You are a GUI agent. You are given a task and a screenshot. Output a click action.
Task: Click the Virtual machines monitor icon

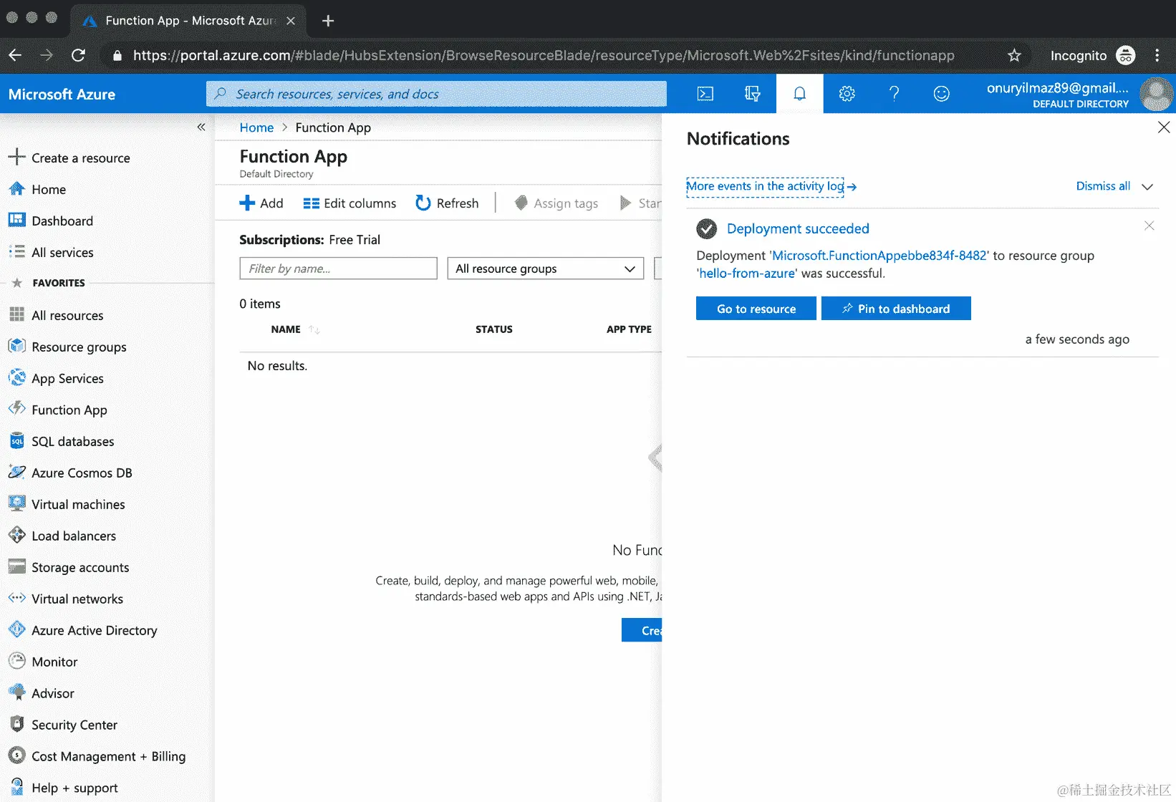click(16, 503)
